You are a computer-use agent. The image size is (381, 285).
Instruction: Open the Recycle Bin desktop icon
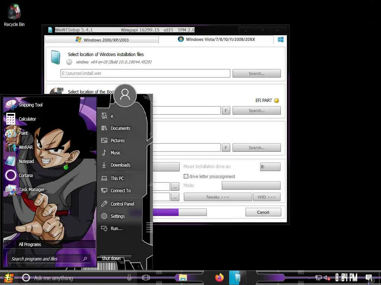(14, 15)
